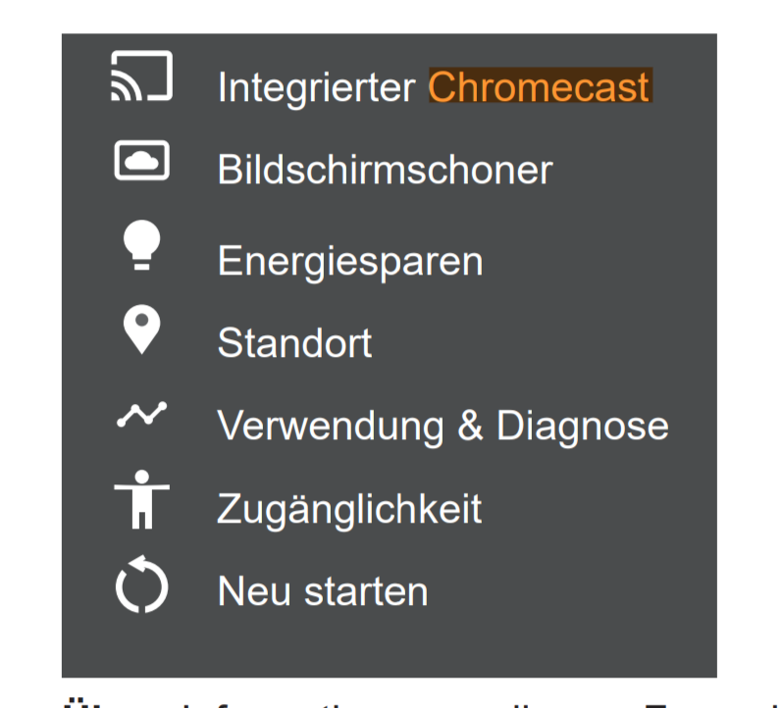Open the Zugänglichkeit text entry
The height and width of the screenshot is (708, 782).
click(x=349, y=510)
